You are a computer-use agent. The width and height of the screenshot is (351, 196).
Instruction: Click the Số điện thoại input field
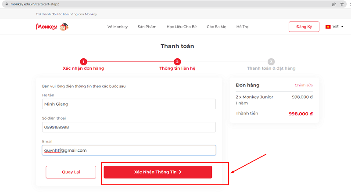click(129, 127)
